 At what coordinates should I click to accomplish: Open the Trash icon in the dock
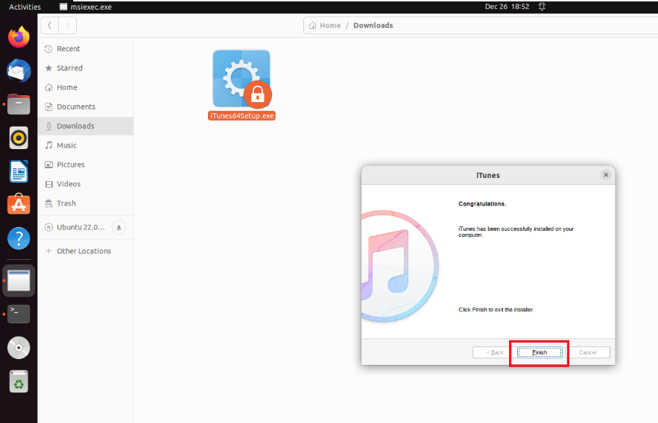tap(19, 381)
